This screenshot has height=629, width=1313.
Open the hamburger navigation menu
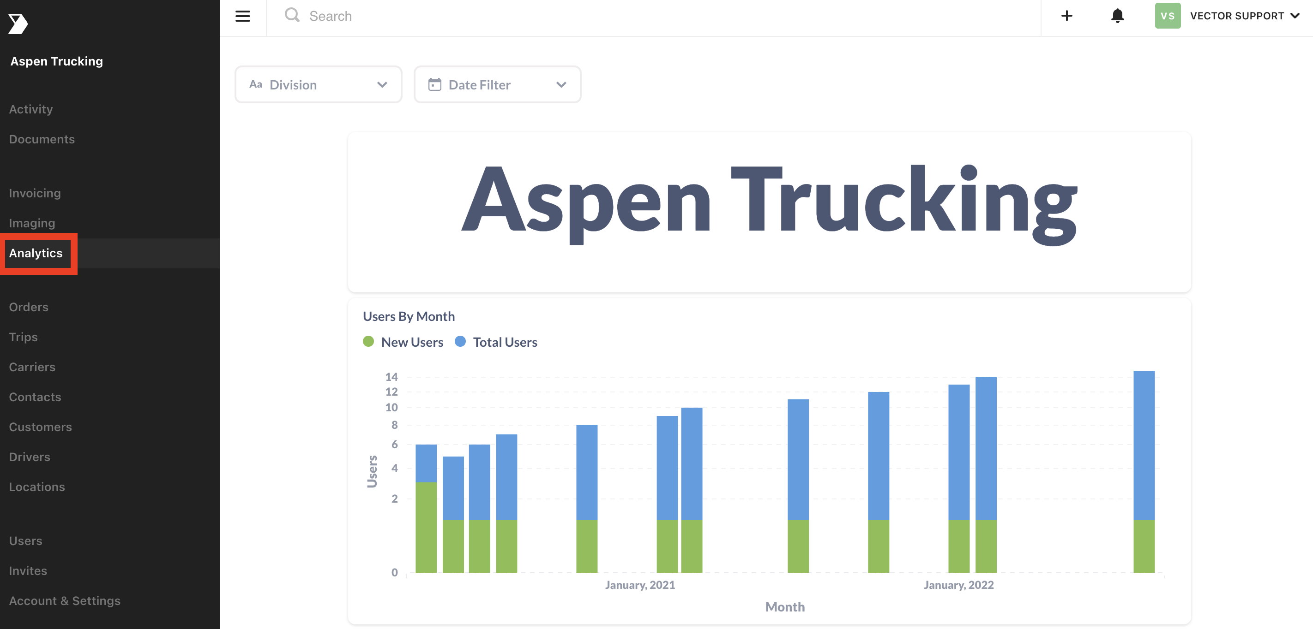pos(243,16)
